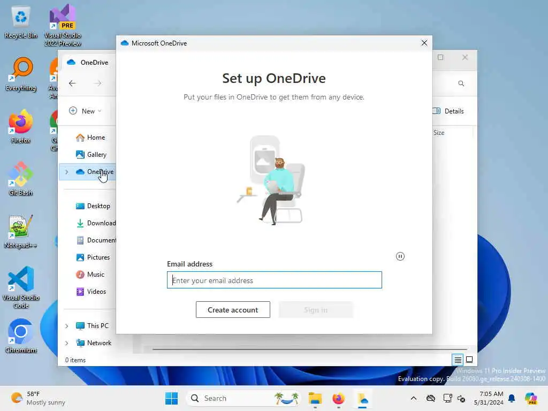Open the Documents folder in the sidebar

pos(95,240)
